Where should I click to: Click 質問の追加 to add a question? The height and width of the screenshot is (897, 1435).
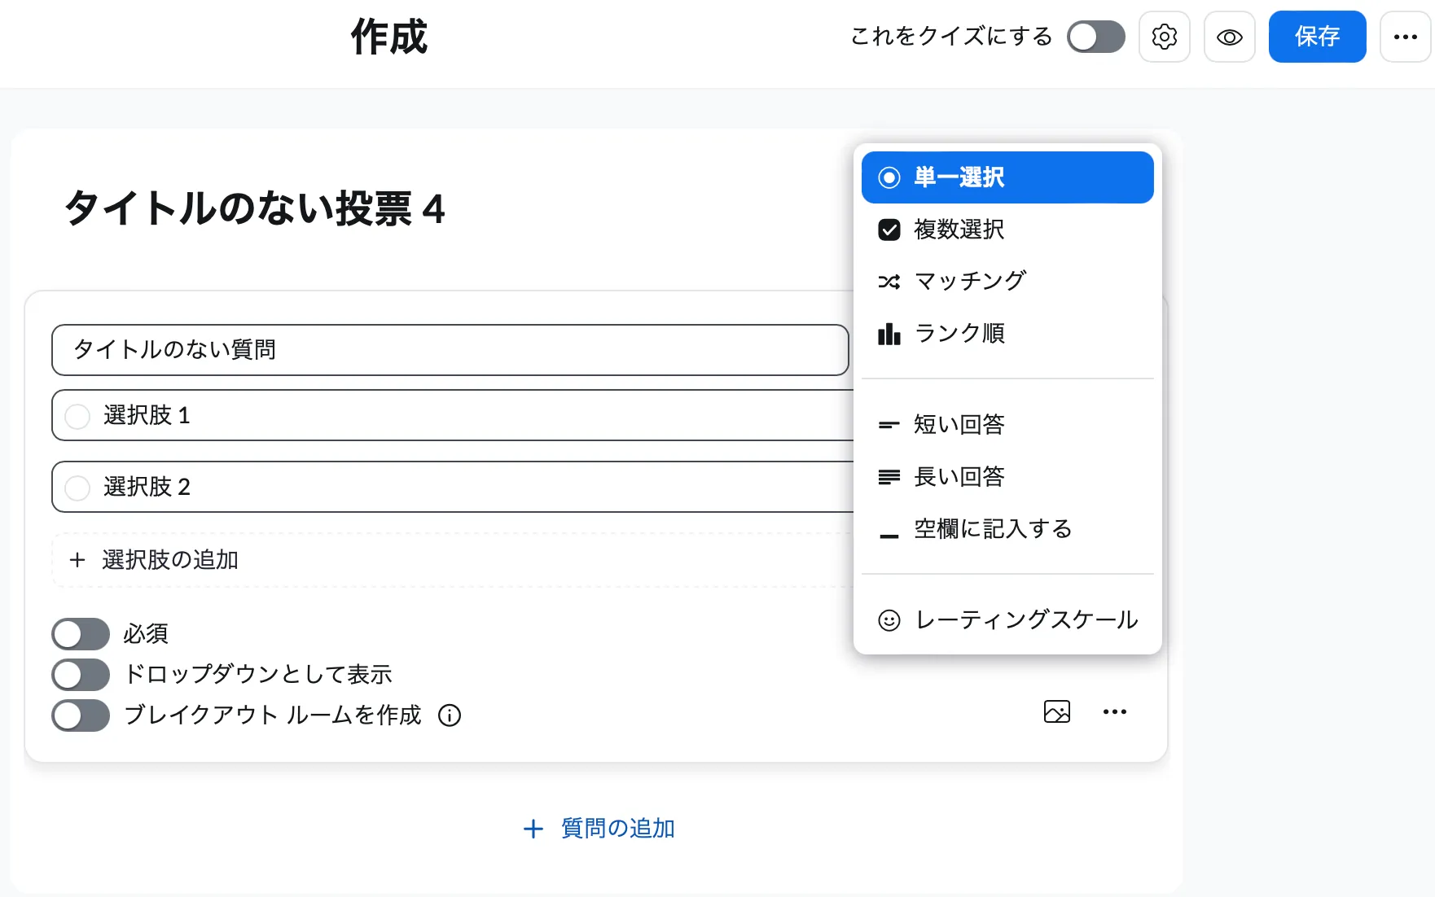point(599,828)
